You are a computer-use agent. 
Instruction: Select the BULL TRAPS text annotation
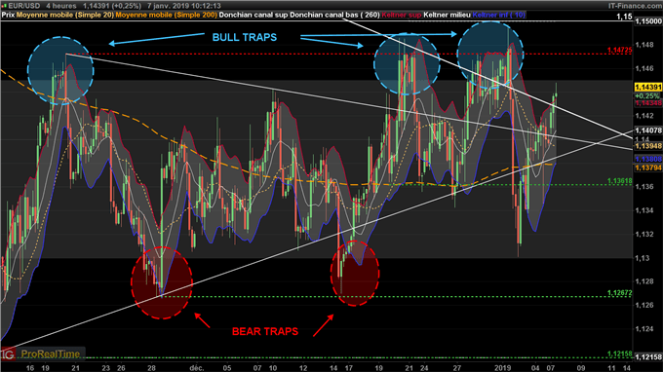(245, 37)
